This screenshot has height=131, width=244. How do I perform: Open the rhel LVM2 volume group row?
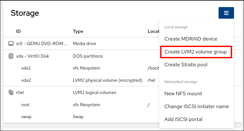pyautogui.click(x=20, y=93)
